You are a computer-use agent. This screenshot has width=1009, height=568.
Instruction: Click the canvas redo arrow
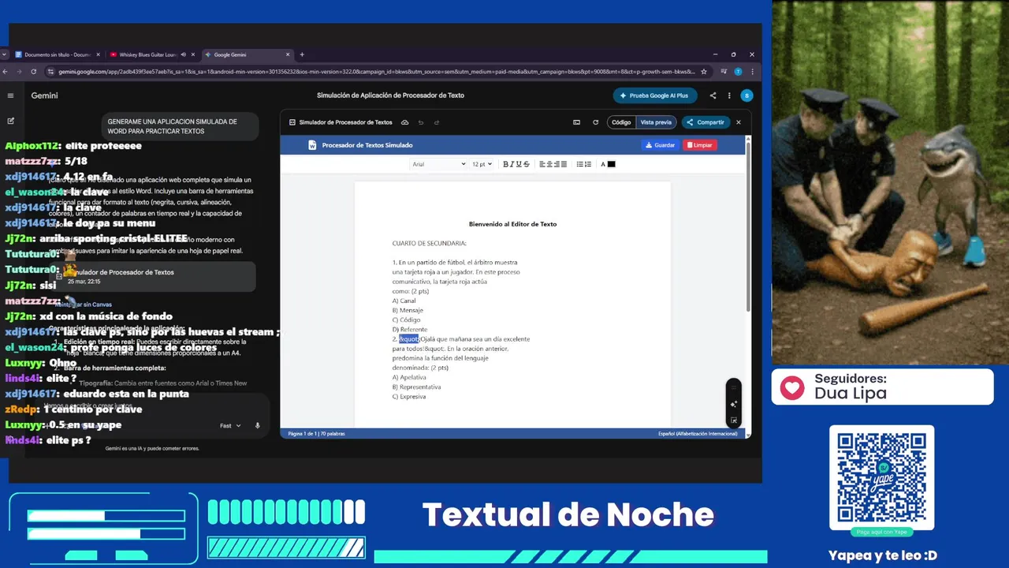[x=437, y=122]
